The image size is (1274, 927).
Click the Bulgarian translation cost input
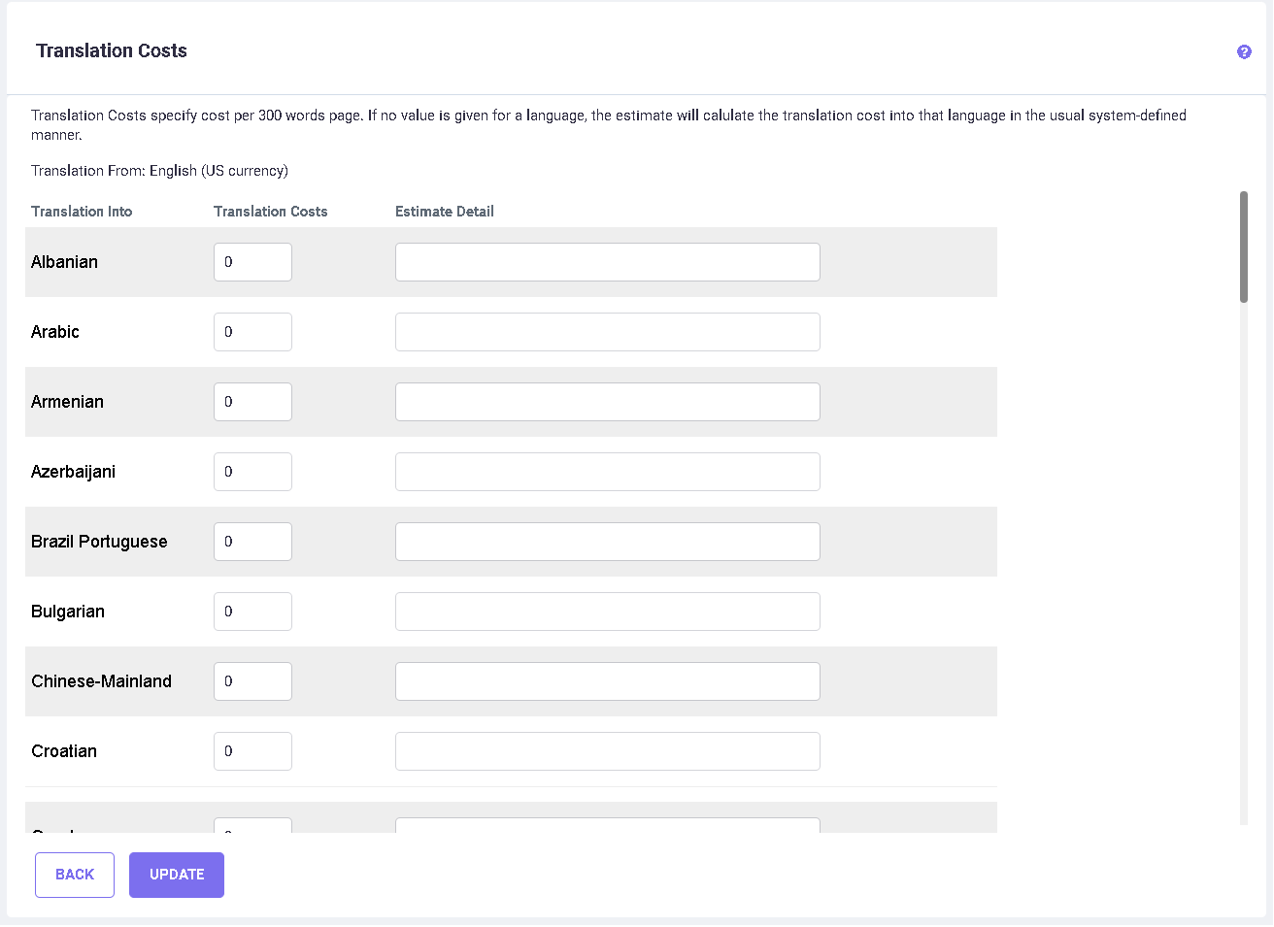click(x=252, y=612)
